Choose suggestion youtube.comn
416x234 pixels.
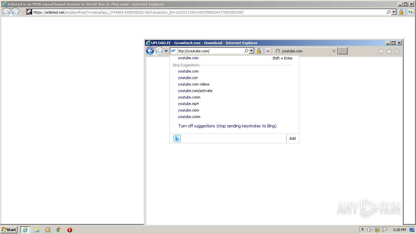pyautogui.click(x=234, y=97)
